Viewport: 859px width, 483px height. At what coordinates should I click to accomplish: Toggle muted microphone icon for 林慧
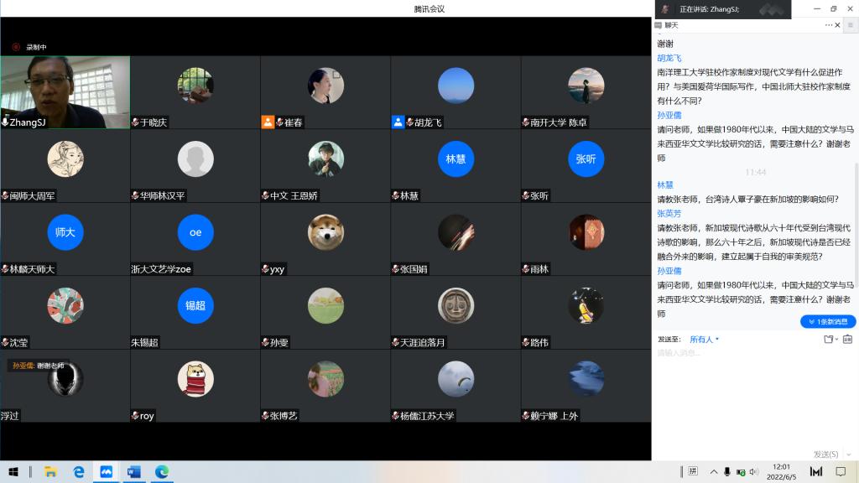click(x=395, y=196)
